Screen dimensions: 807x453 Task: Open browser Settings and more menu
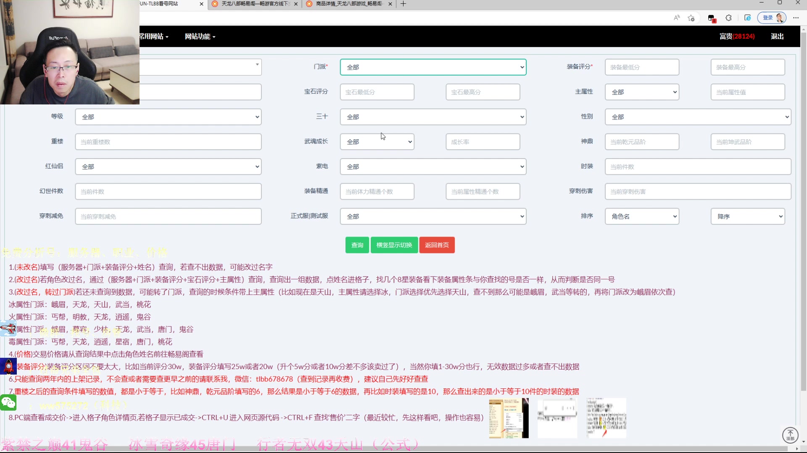click(x=796, y=18)
